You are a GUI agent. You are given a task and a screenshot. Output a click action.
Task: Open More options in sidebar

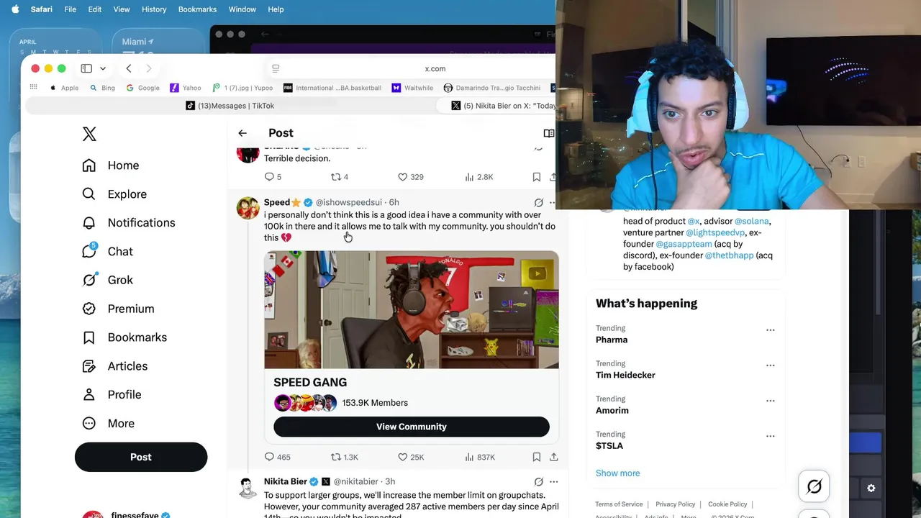click(109, 424)
